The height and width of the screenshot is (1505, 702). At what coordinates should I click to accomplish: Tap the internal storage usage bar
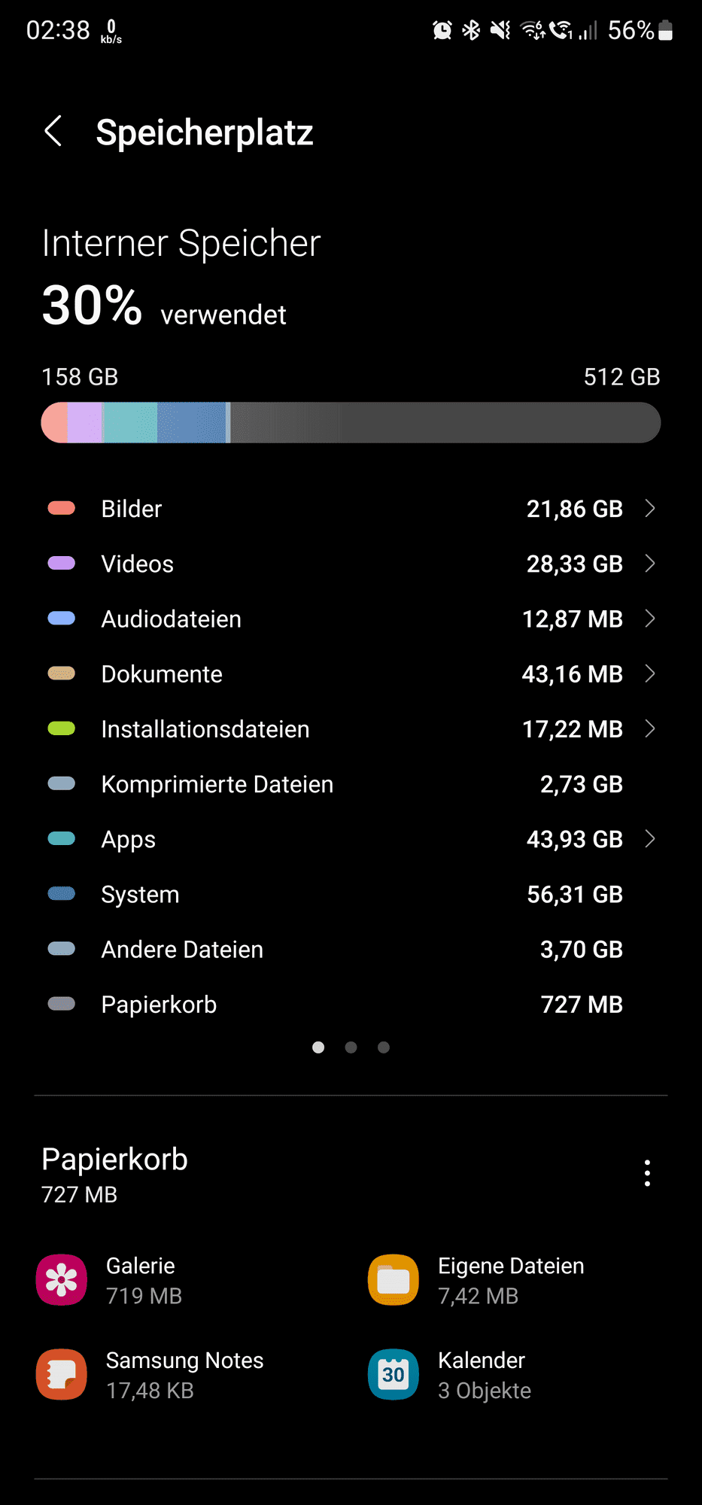click(x=351, y=422)
